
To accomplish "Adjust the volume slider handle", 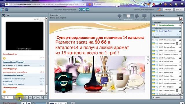I will click(47, 103).
